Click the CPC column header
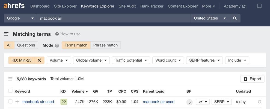The image size is (270, 109). point(122,92)
